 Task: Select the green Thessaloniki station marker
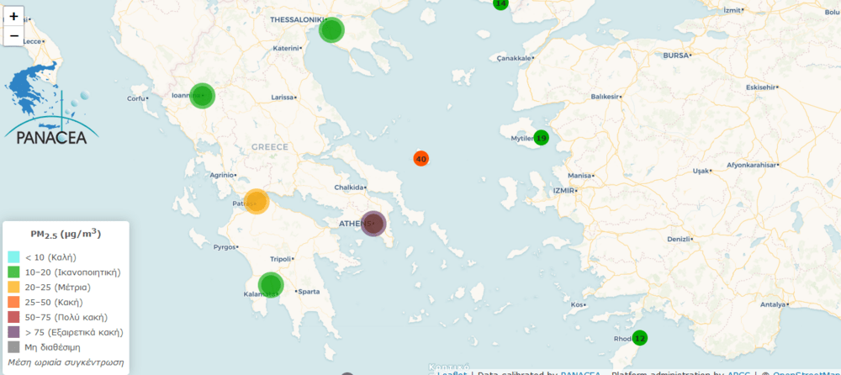tap(331, 30)
